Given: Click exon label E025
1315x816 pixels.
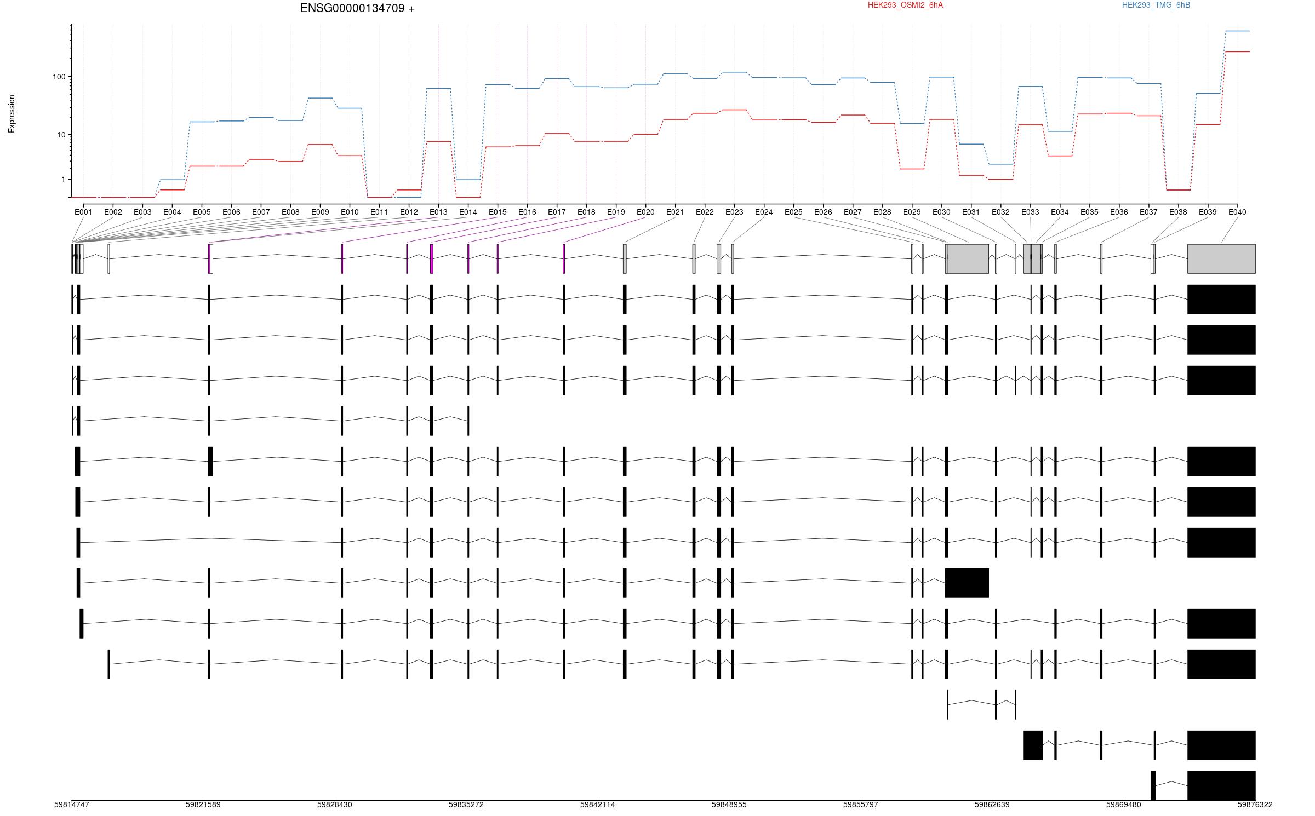Looking at the screenshot, I should [x=793, y=212].
